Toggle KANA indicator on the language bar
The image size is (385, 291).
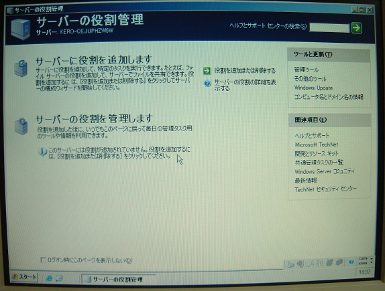click(x=363, y=264)
